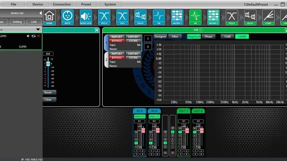Click the IN A gain value box
The image size is (287, 161).
pyautogui.click(x=139, y=121)
